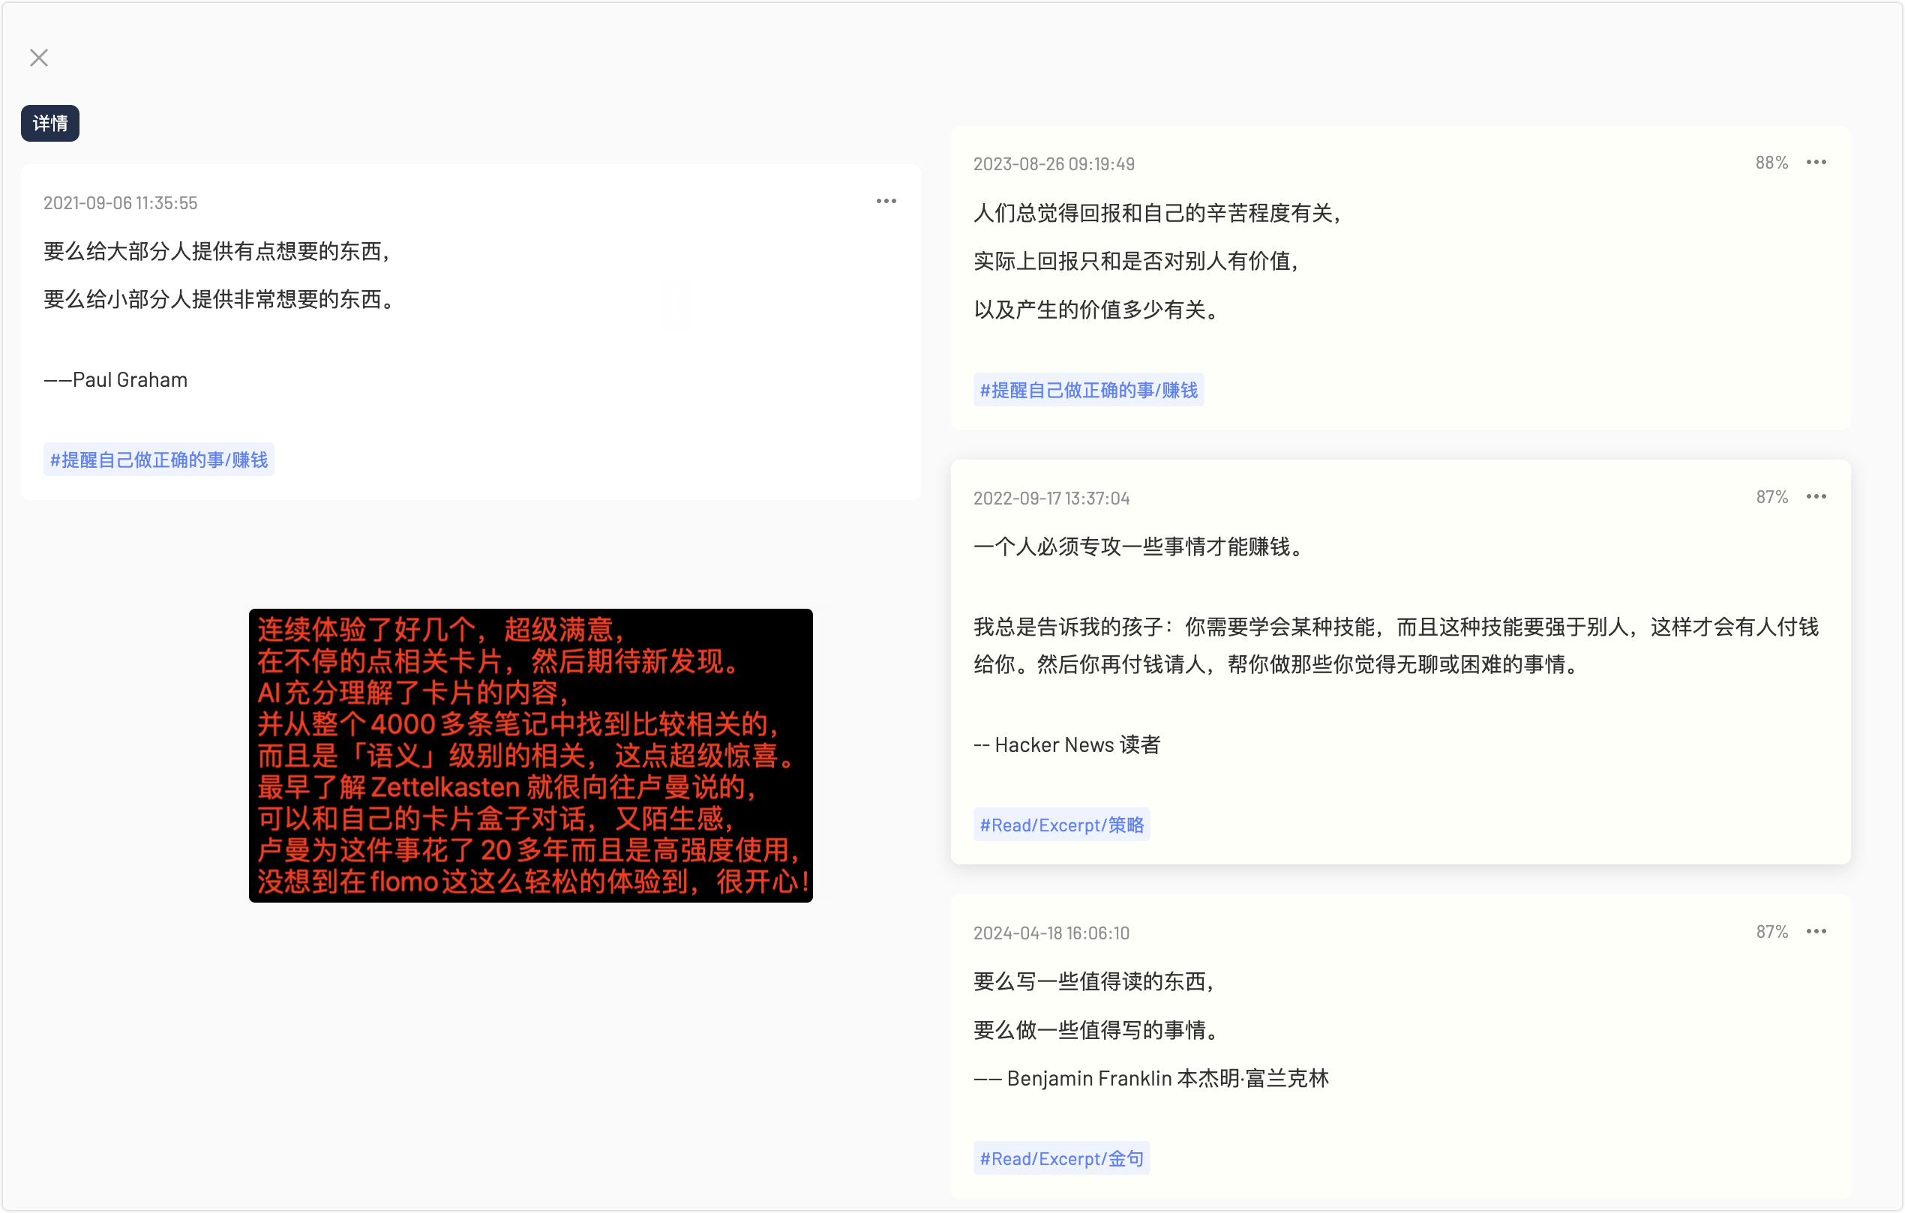This screenshot has height=1213, width=1905.
Task: Click the timestamp 2022-09-17 13:37:04
Action: [1051, 498]
